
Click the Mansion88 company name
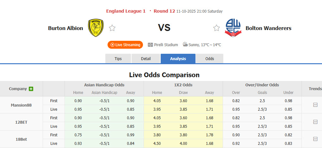pos(21,105)
